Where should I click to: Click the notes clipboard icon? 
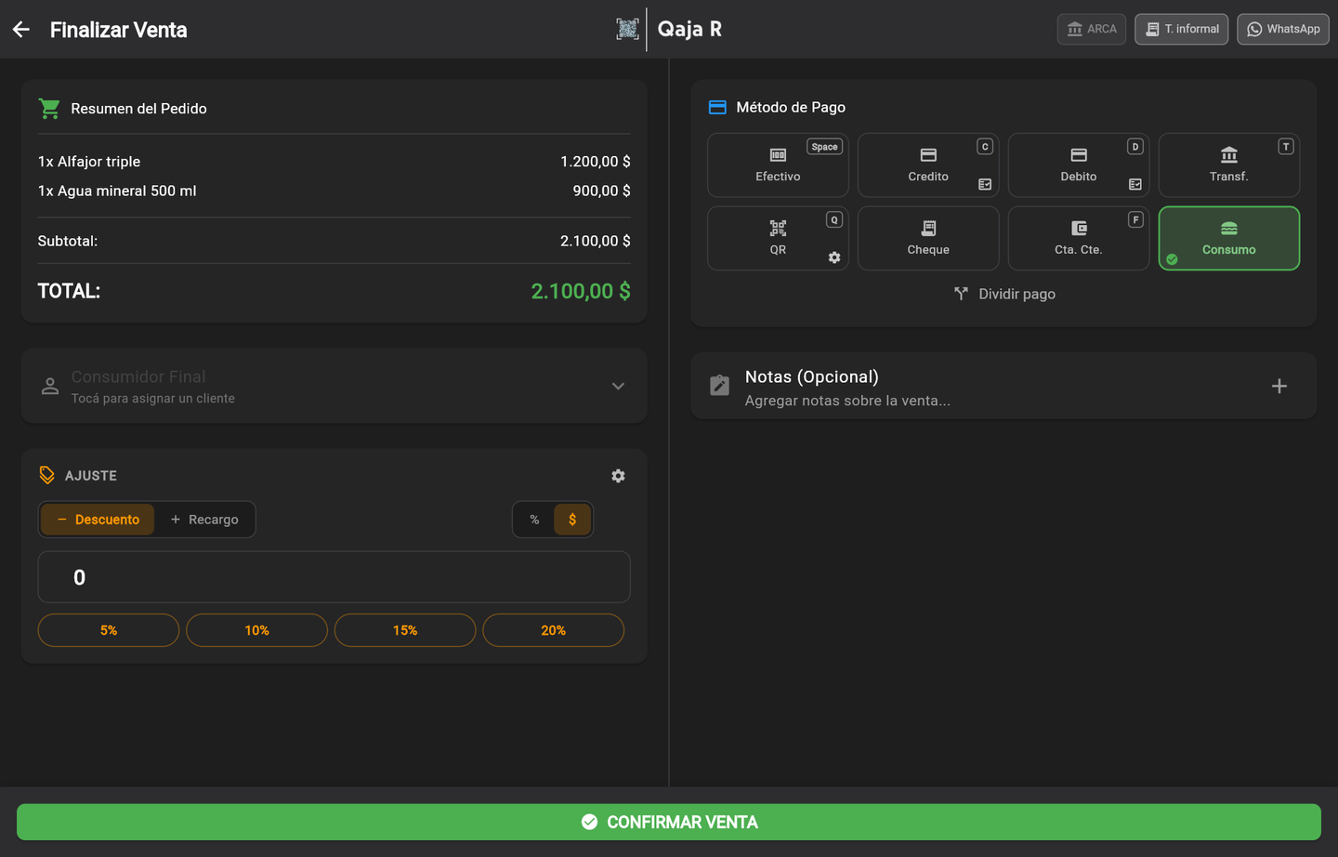coord(719,386)
